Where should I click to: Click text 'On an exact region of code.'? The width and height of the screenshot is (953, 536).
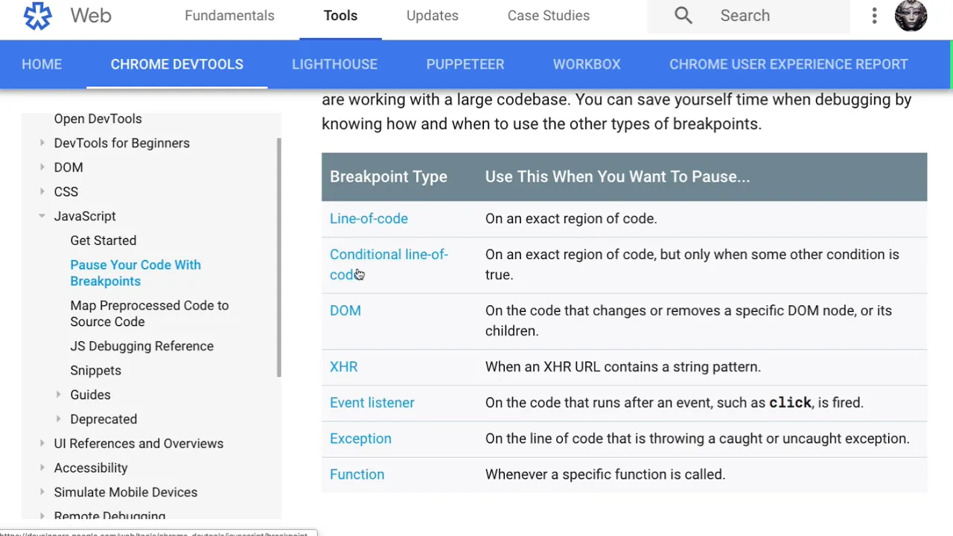(571, 219)
